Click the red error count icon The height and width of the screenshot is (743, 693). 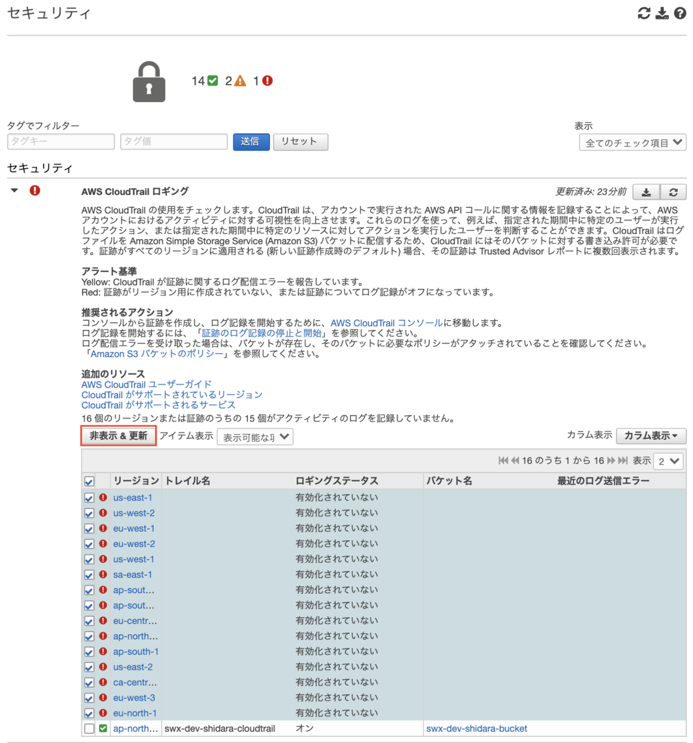(268, 80)
